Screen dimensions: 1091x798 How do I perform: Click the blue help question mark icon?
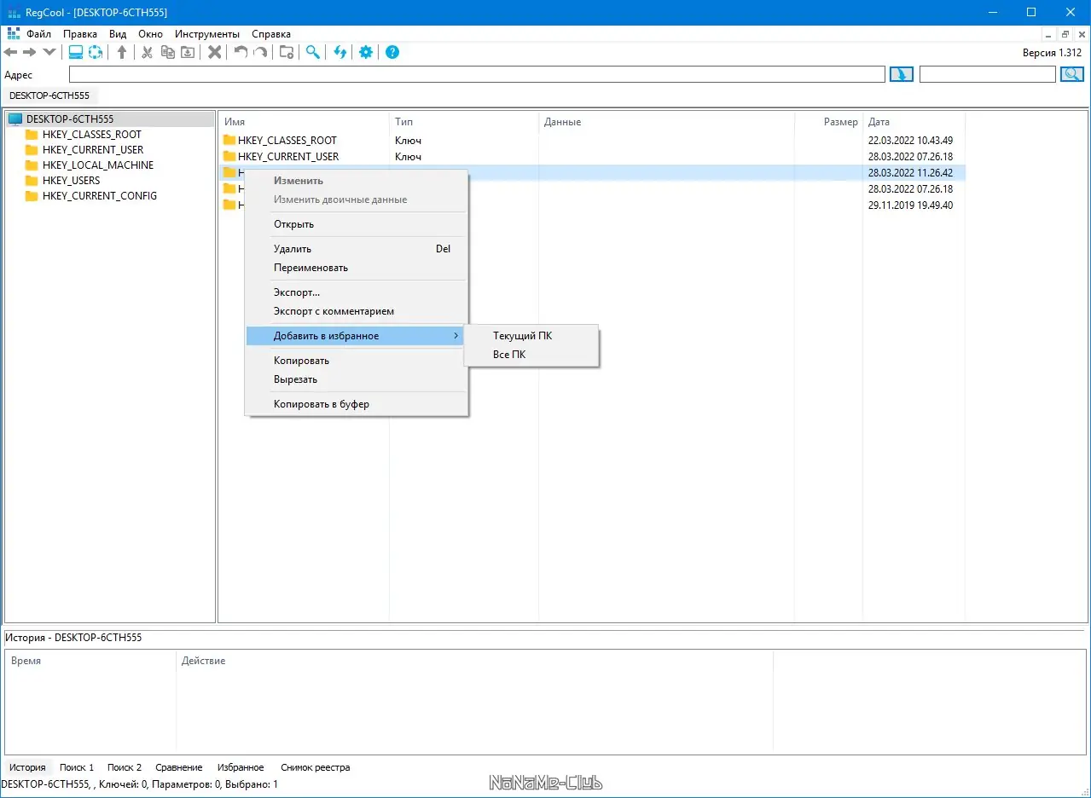coord(392,52)
